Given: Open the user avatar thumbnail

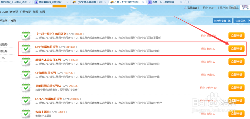Looking at the screenshot, I should coord(245,7).
